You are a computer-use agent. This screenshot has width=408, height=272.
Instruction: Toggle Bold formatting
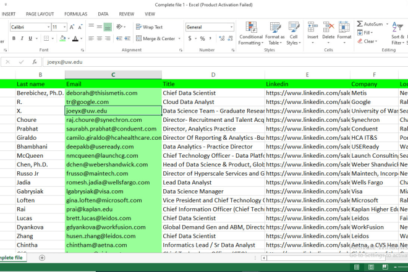(14, 38)
